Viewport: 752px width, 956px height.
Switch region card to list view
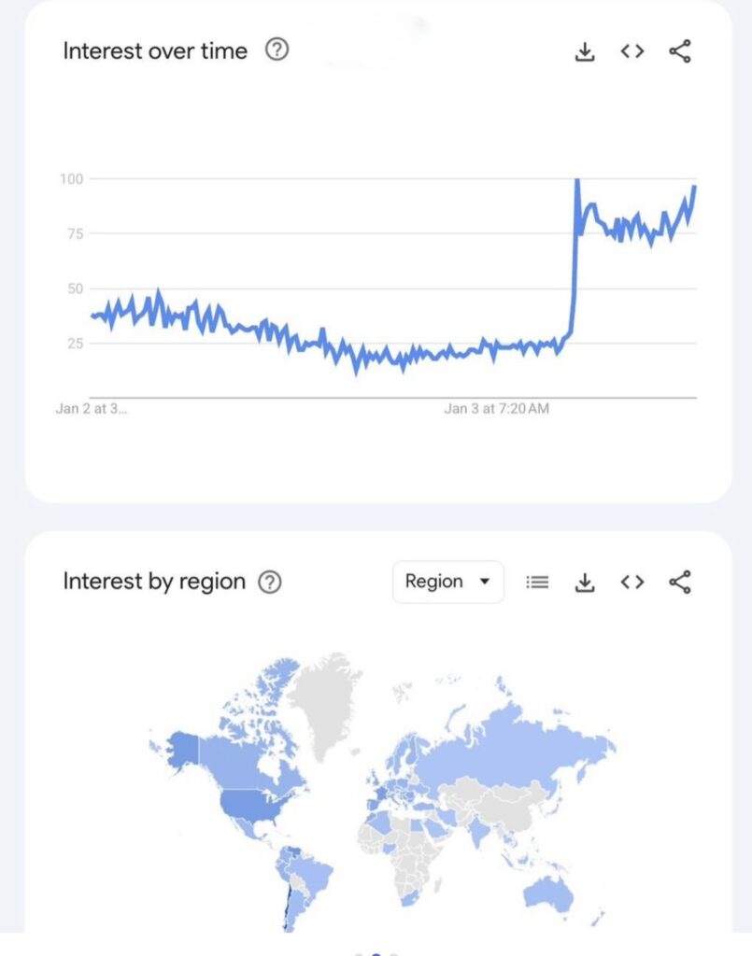point(537,583)
